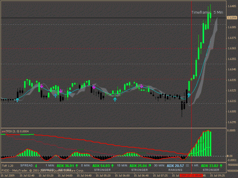Click the '15 Jul 2009' time axis label
Screen dimensions: 238x178
(8, 176)
